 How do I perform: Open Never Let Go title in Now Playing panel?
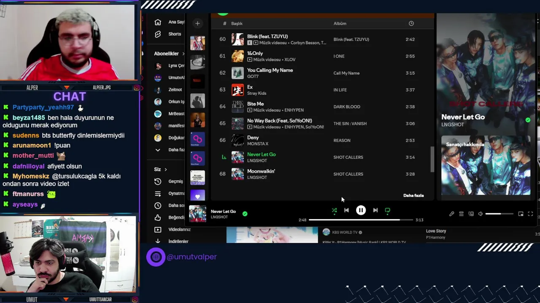click(463, 117)
